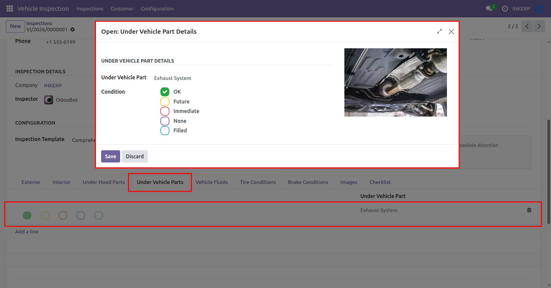The height and width of the screenshot is (288, 551).
Task: Click Vehicle Inspection app title
Action: 43,9
